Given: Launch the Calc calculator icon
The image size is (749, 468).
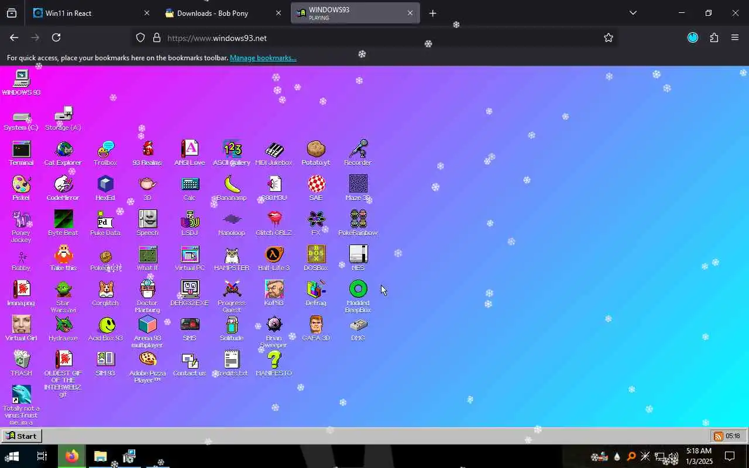Looking at the screenshot, I should (x=190, y=188).
